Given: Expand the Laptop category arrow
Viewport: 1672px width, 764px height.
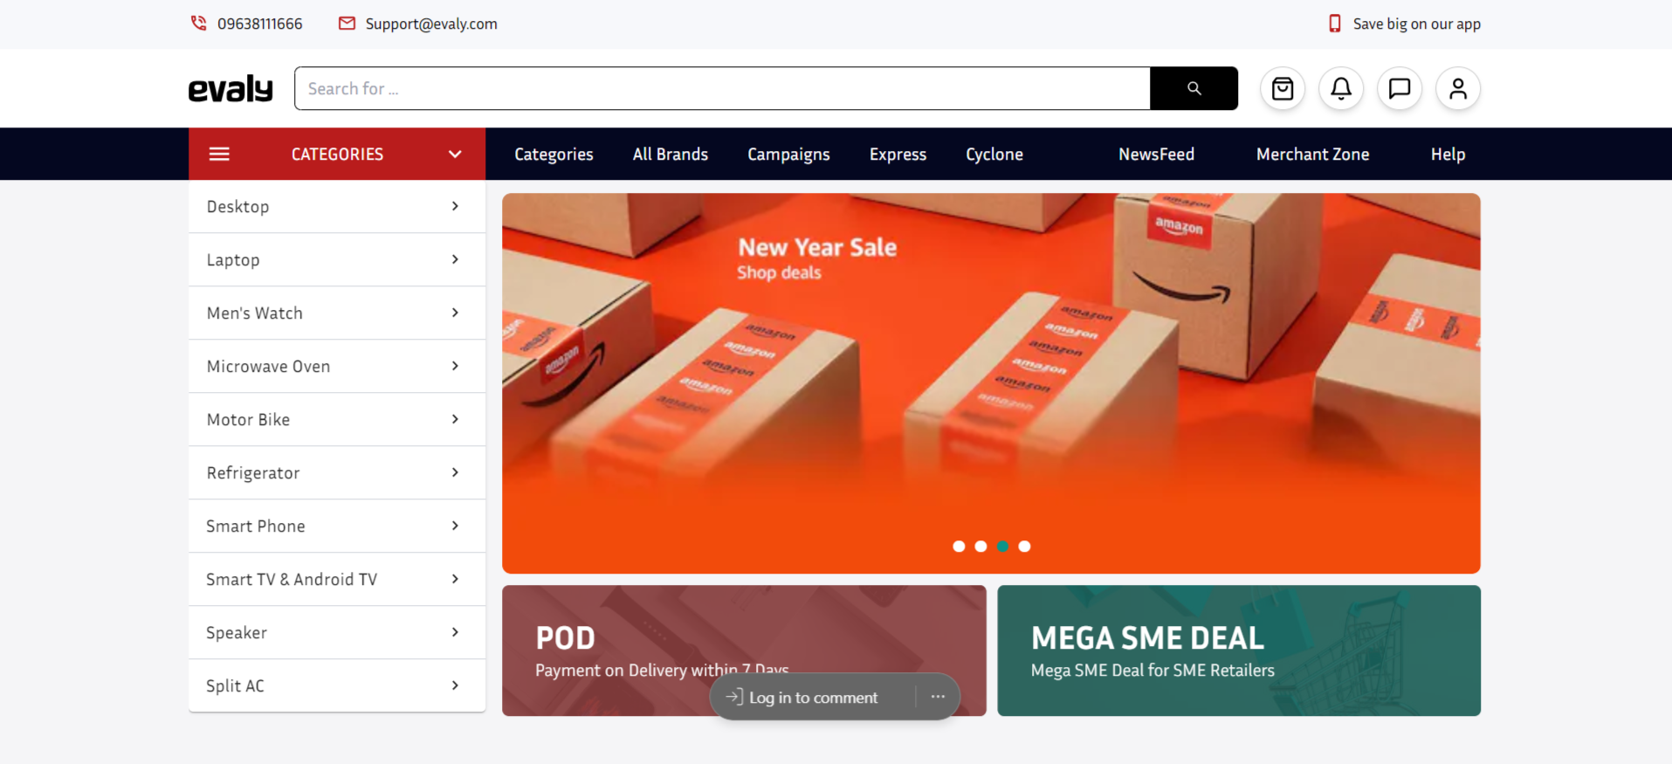Looking at the screenshot, I should [455, 259].
